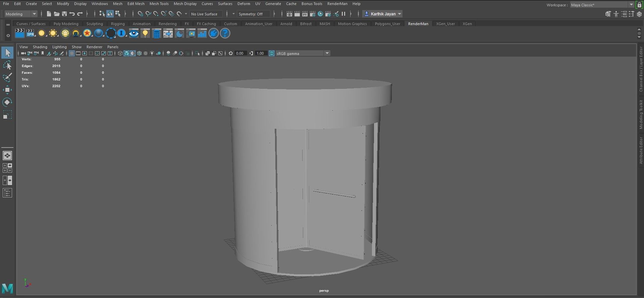Toggle wireframe display in viewport toolbar
The height and width of the screenshot is (298, 644).
click(120, 53)
